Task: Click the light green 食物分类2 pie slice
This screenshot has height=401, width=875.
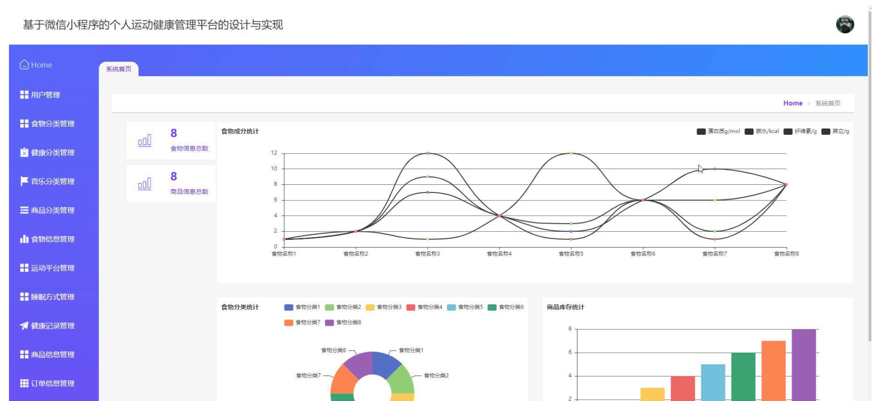Action: coord(402,380)
